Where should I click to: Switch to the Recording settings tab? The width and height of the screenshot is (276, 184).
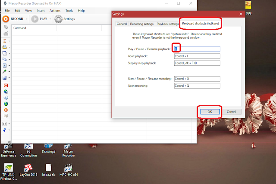click(x=142, y=24)
